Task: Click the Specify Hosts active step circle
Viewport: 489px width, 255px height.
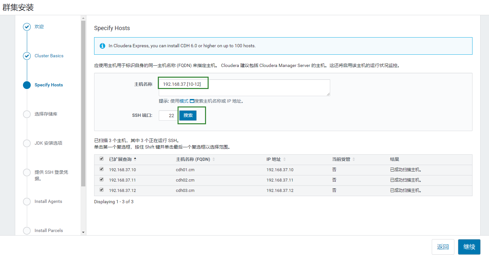Action: pyautogui.click(x=27, y=85)
